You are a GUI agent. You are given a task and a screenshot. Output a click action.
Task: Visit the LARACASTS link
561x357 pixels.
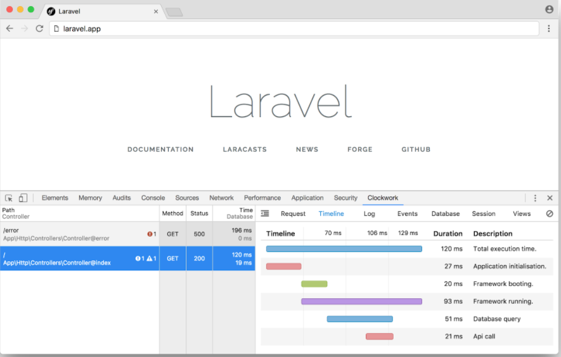[x=245, y=149]
